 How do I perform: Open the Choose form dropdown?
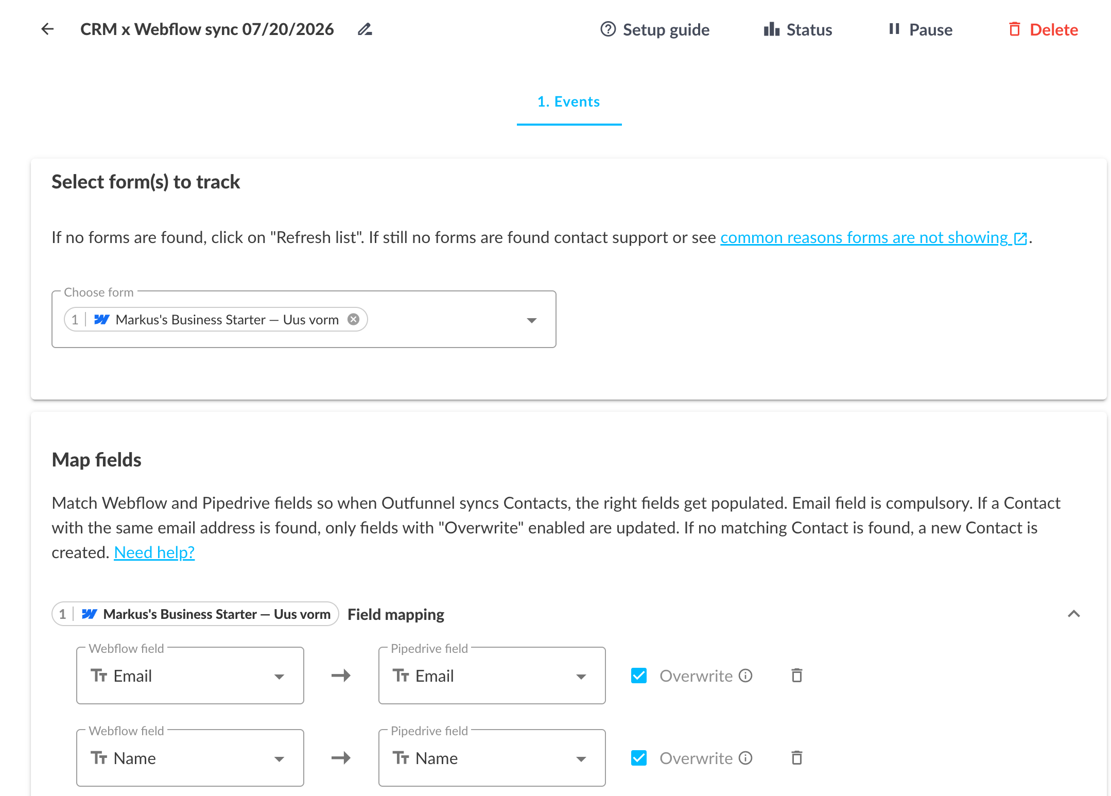(532, 320)
